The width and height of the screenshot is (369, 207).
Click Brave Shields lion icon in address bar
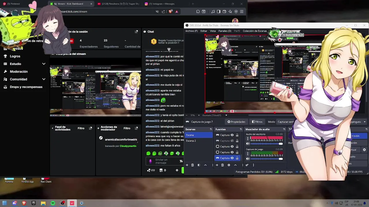tap(170, 11)
